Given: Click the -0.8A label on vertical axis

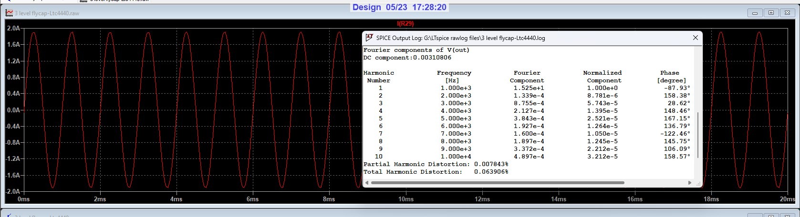Looking at the screenshot, I should pos(12,142).
